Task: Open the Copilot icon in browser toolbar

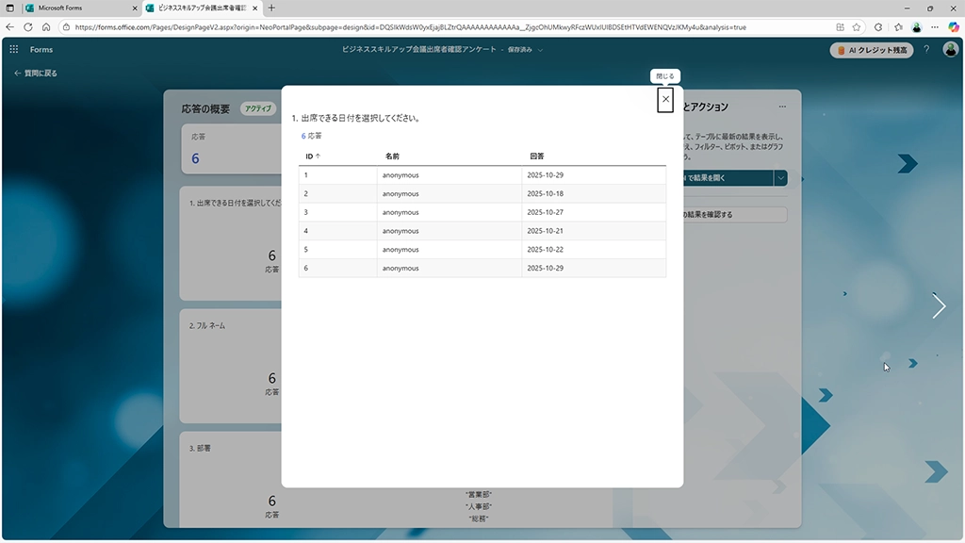Action: point(954,27)
